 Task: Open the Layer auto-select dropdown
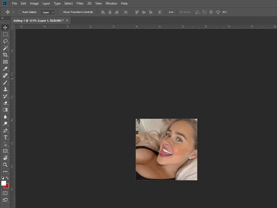pos(48,12)
